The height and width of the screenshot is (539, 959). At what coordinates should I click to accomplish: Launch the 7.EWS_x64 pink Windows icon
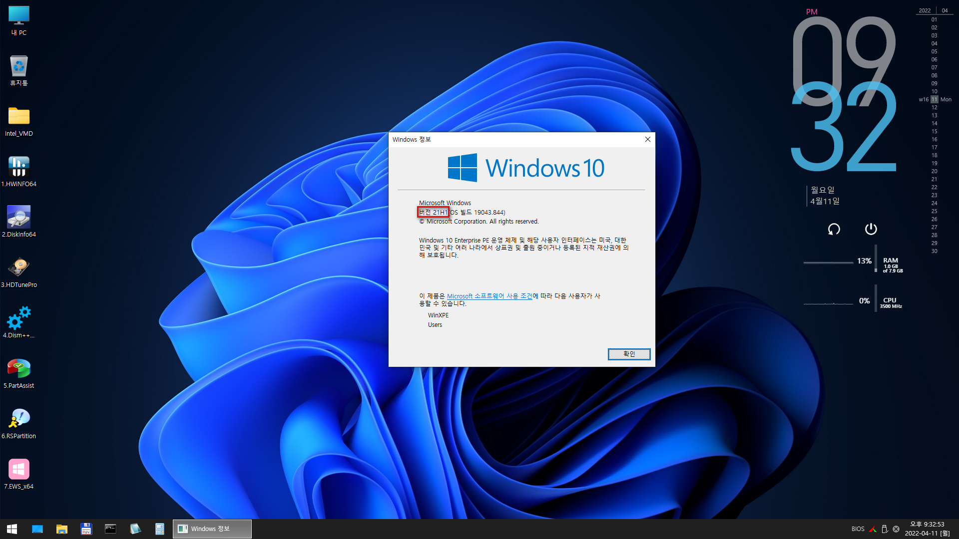click(19, 474)
